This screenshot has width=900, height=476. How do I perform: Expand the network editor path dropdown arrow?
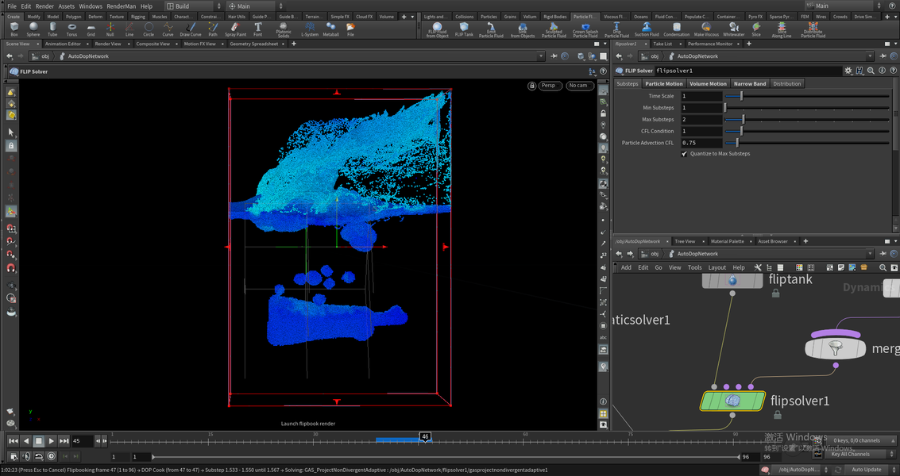(x=870, y=254)
